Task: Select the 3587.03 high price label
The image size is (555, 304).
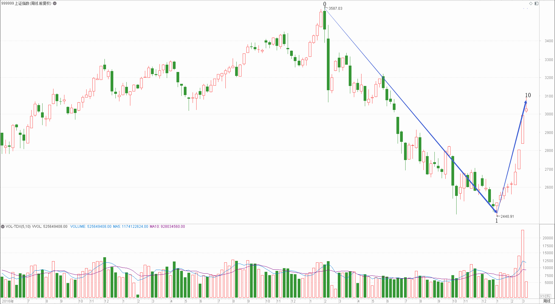Action: 335,9
